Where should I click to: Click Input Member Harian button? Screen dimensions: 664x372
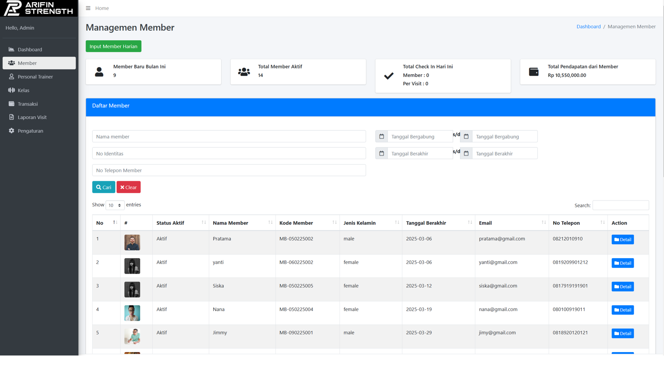click(113, 46)
